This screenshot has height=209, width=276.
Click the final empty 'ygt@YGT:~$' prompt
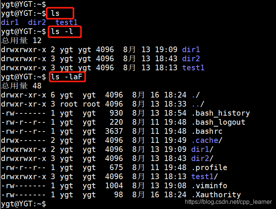23,204
